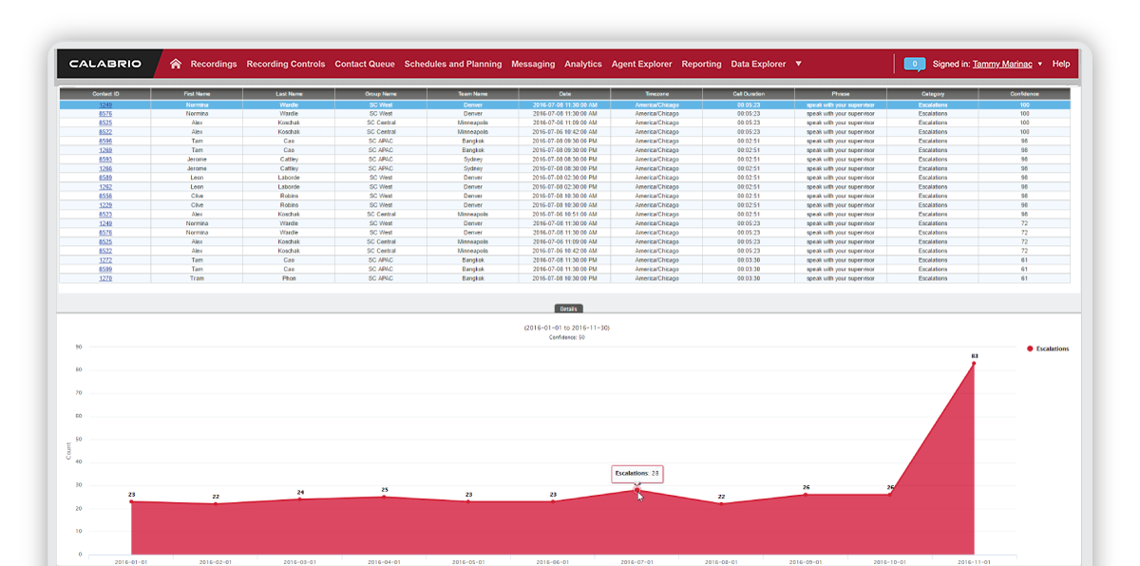The image size is (1140, 566).
Task: Click the data point labeled 24
Action: [x=300, y=500]
